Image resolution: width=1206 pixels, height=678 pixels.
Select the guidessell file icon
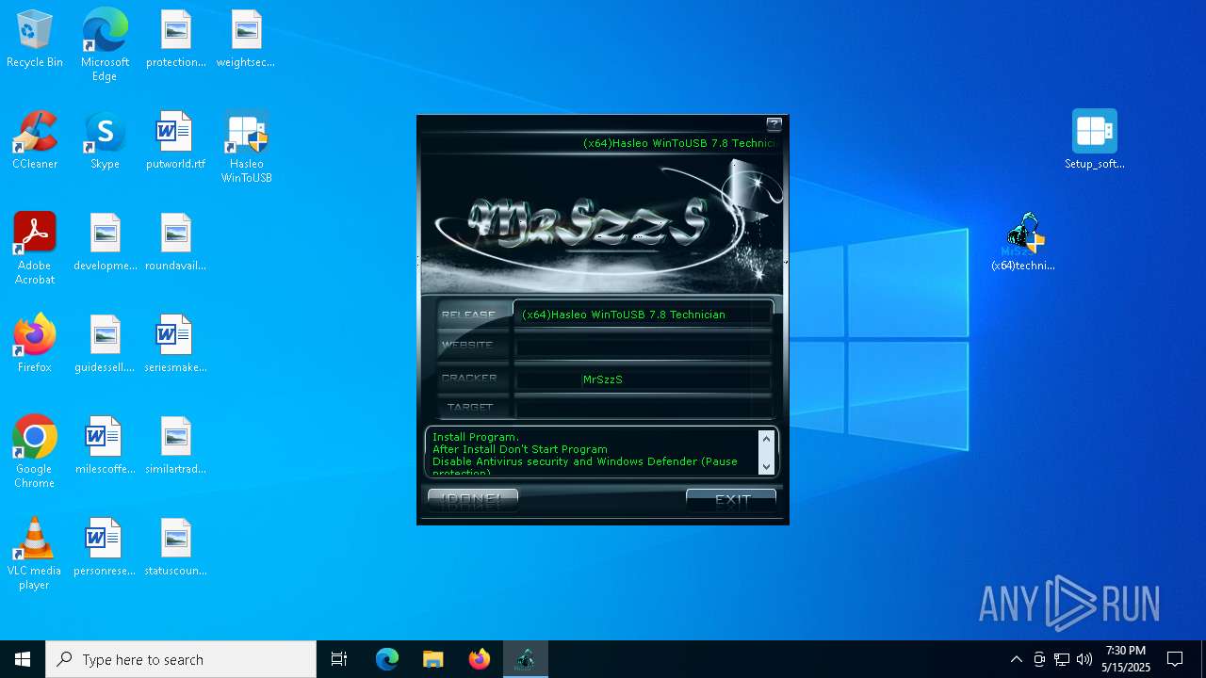pyautogui.click(x=105, y=345)
